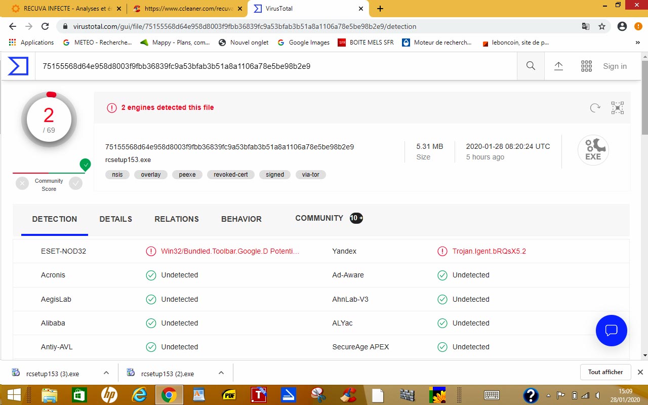Click the on-screen keyboard taskbar icon
Viewport: 648px width, 405px height.
pyautogui.click(x=492, y=395)
